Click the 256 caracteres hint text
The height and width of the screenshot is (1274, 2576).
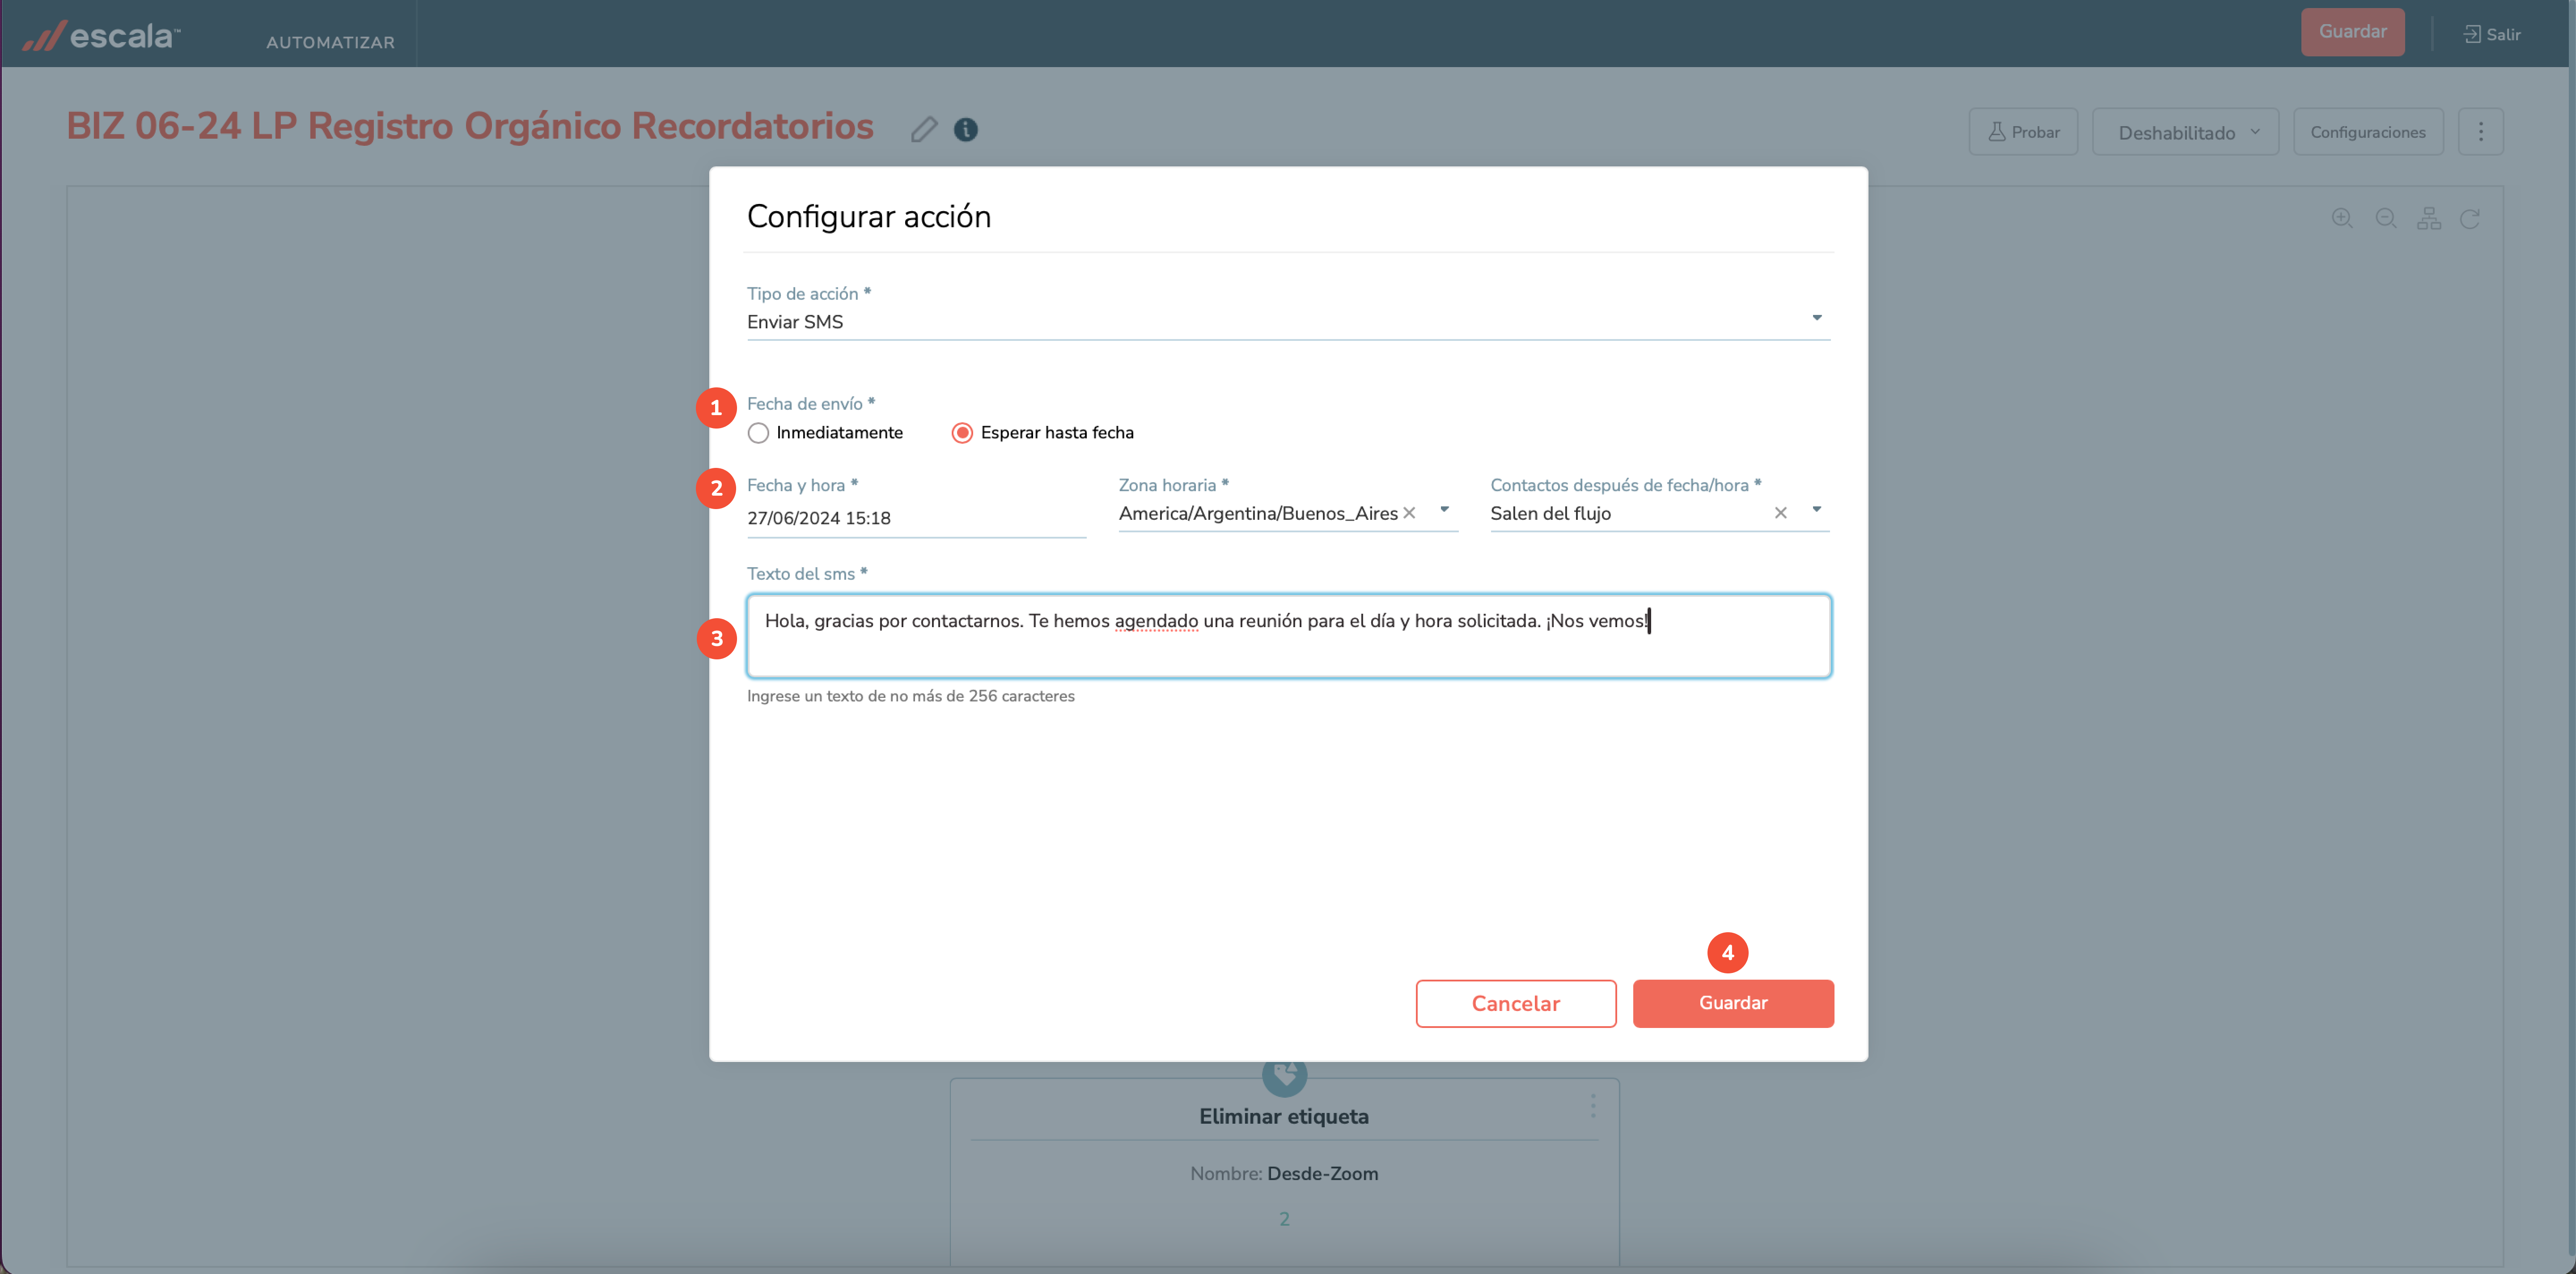910,696
